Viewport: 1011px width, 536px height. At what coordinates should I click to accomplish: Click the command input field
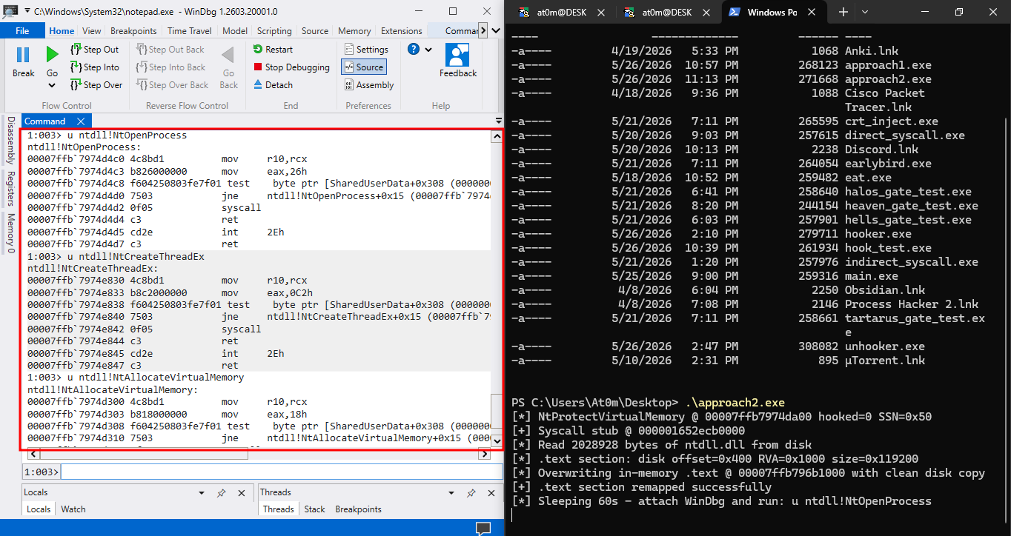282,472
